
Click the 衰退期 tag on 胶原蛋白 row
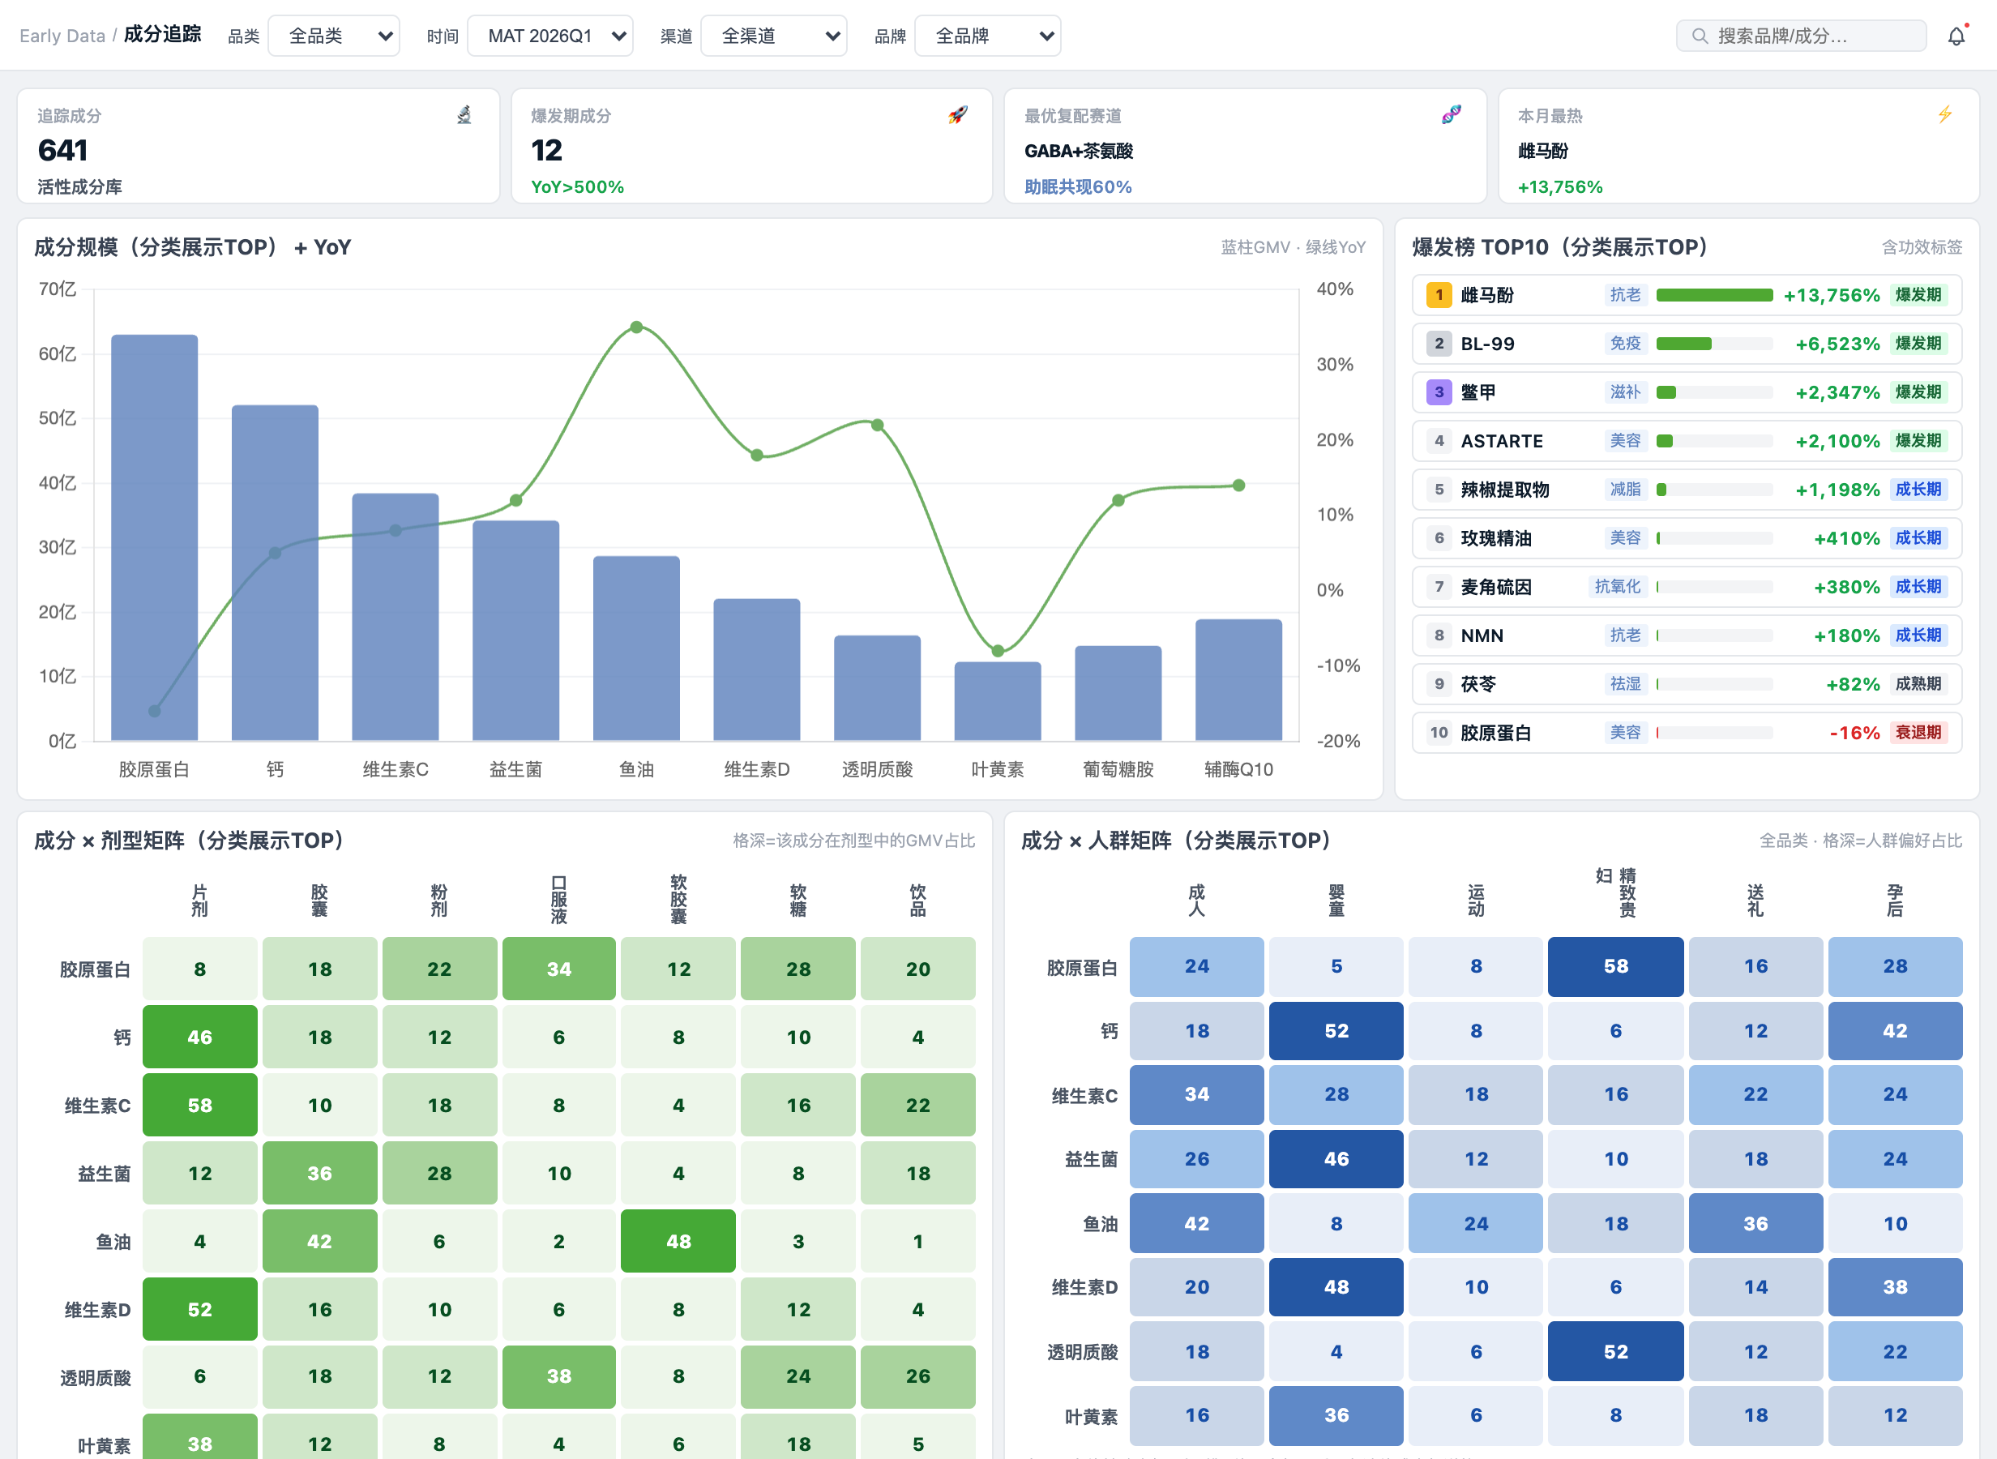[x=1918, y=732]
